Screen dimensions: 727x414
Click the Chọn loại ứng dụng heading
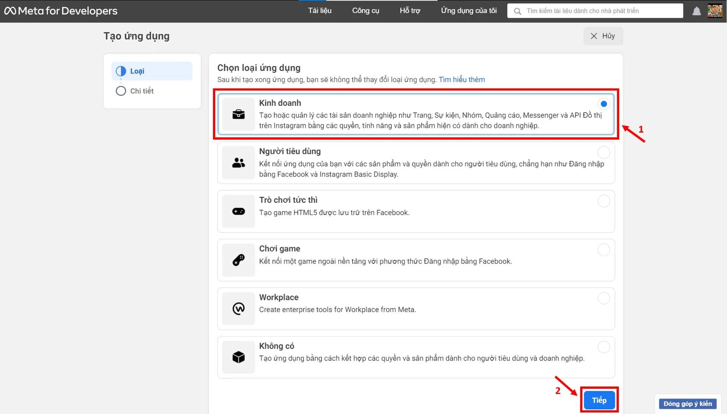click(x=259, y=68)
